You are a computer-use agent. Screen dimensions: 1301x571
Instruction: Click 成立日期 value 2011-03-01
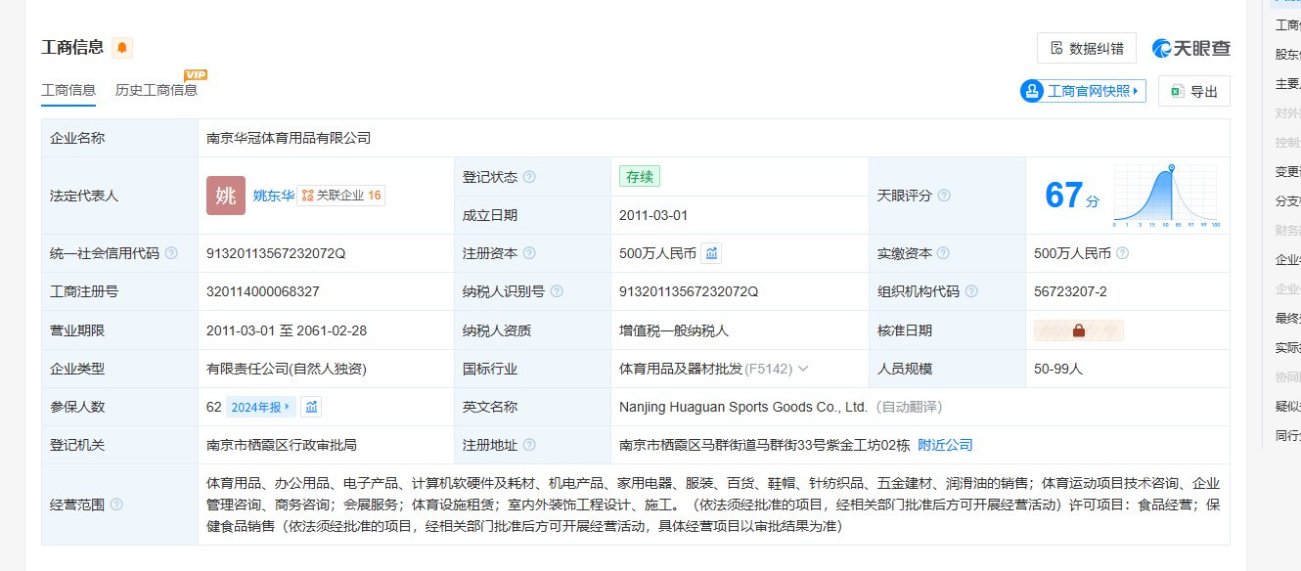653,215
